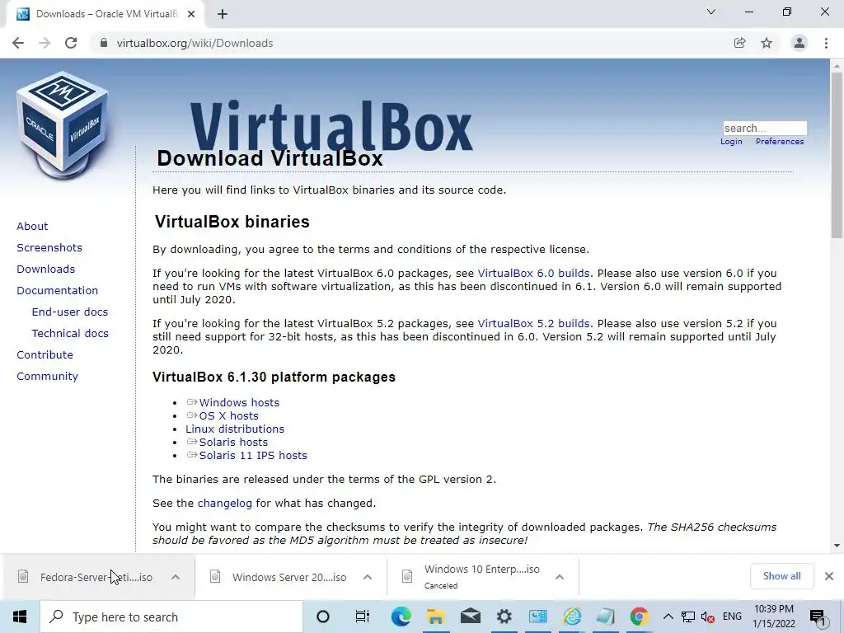This screenshot has height=633, width=844.
Task: Open network status tray icon
Action: tap(688, 617)
